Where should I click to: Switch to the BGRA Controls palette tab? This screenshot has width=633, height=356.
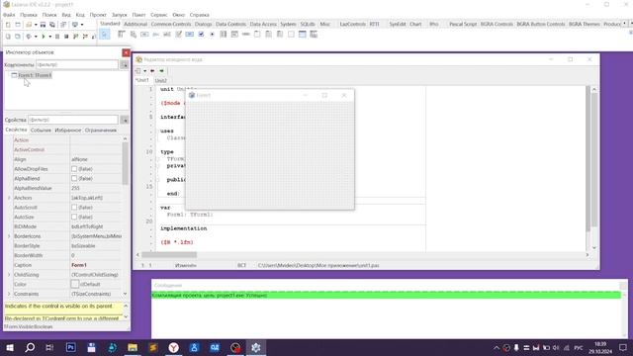497,24
